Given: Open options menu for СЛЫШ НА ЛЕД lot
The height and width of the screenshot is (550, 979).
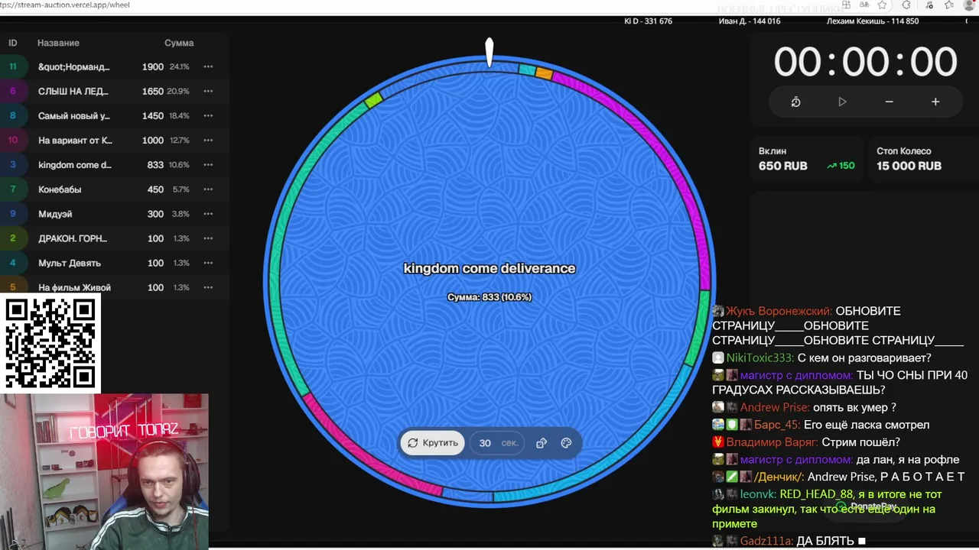Looking at the screenshot, I should coord(208,92).
